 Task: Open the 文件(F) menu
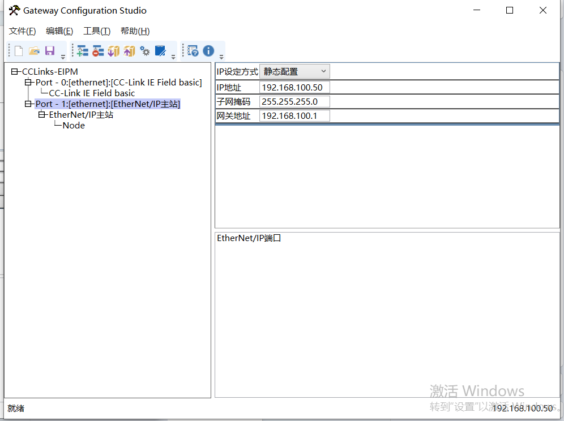(22, 31)
